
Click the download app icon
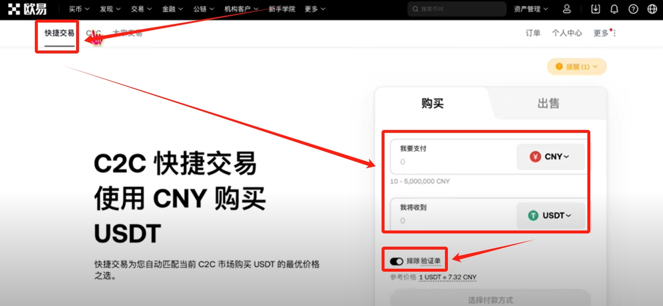(x=595, y=9)
